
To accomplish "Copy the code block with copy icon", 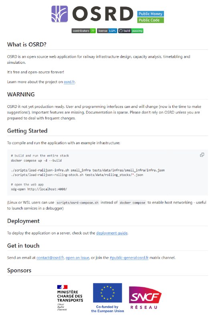I will 202,155.
